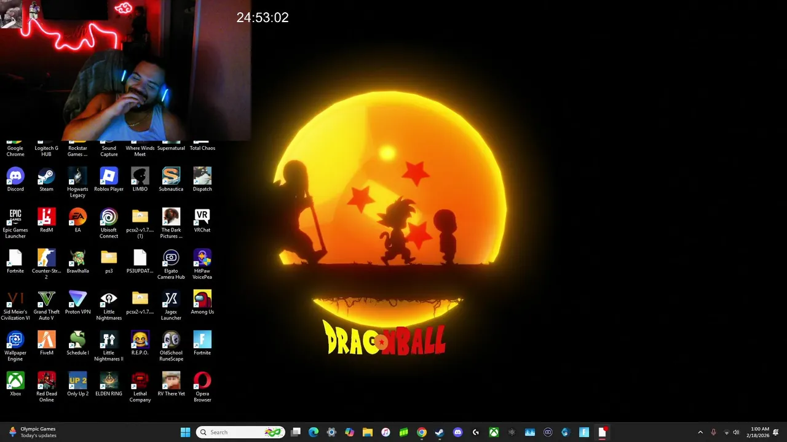Expand hidden system tray icons

point(700,432)
